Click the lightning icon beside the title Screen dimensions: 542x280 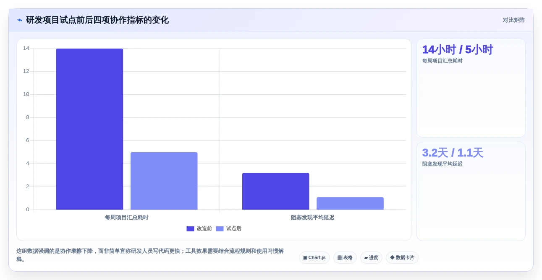[20, 20]
